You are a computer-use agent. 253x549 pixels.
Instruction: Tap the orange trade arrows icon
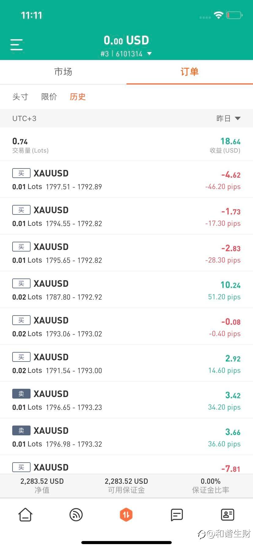pos(126,515)
